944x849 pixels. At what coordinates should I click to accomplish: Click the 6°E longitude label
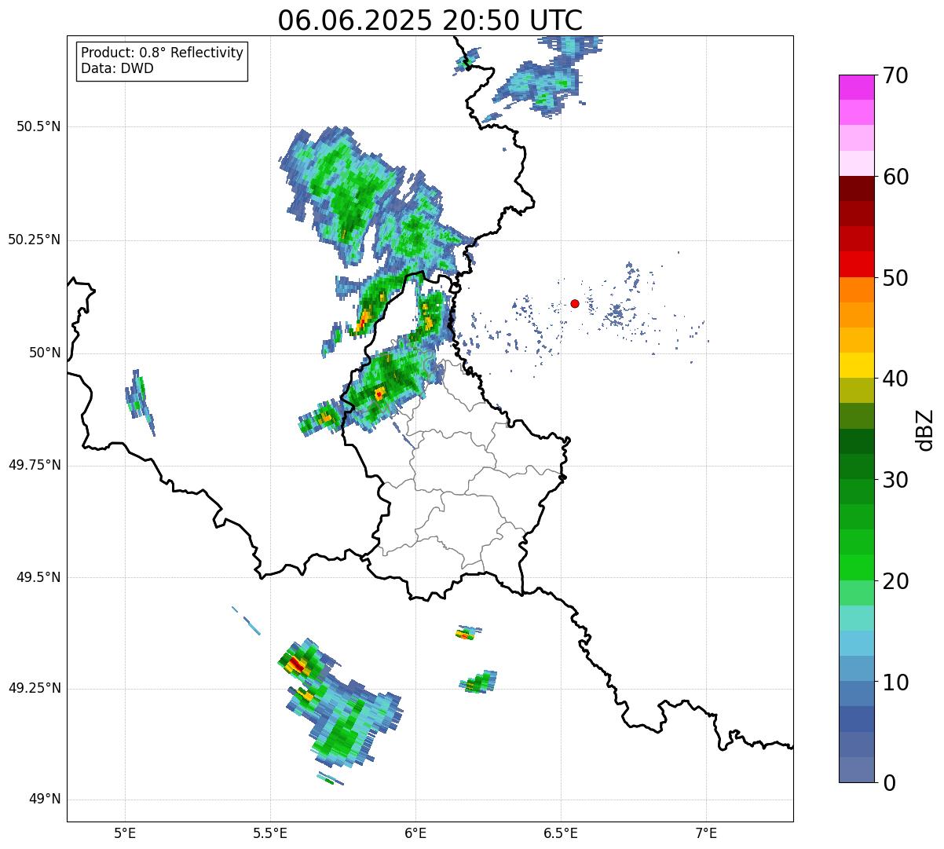[415, 833]
